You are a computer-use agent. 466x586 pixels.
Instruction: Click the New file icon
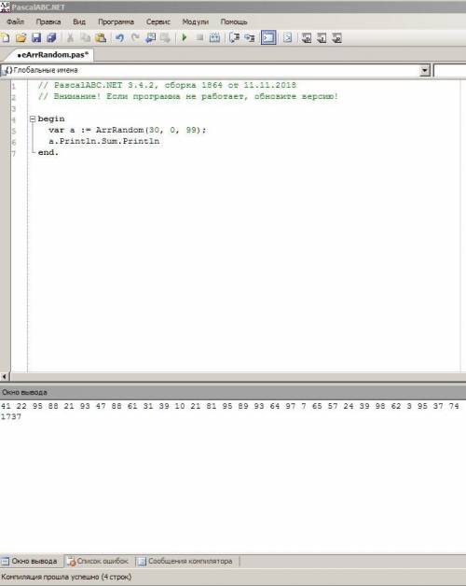pyautogui.click(x=6, y=37)
